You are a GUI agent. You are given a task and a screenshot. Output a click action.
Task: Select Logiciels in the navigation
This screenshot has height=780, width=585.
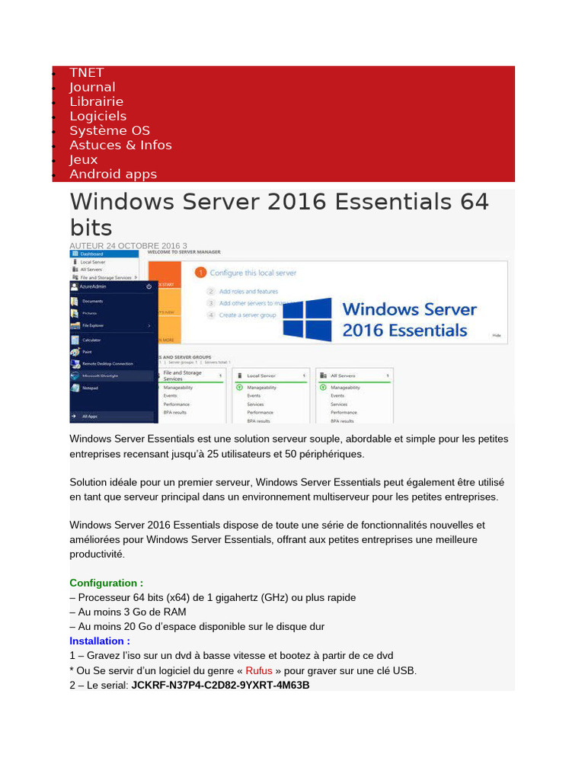98,116
